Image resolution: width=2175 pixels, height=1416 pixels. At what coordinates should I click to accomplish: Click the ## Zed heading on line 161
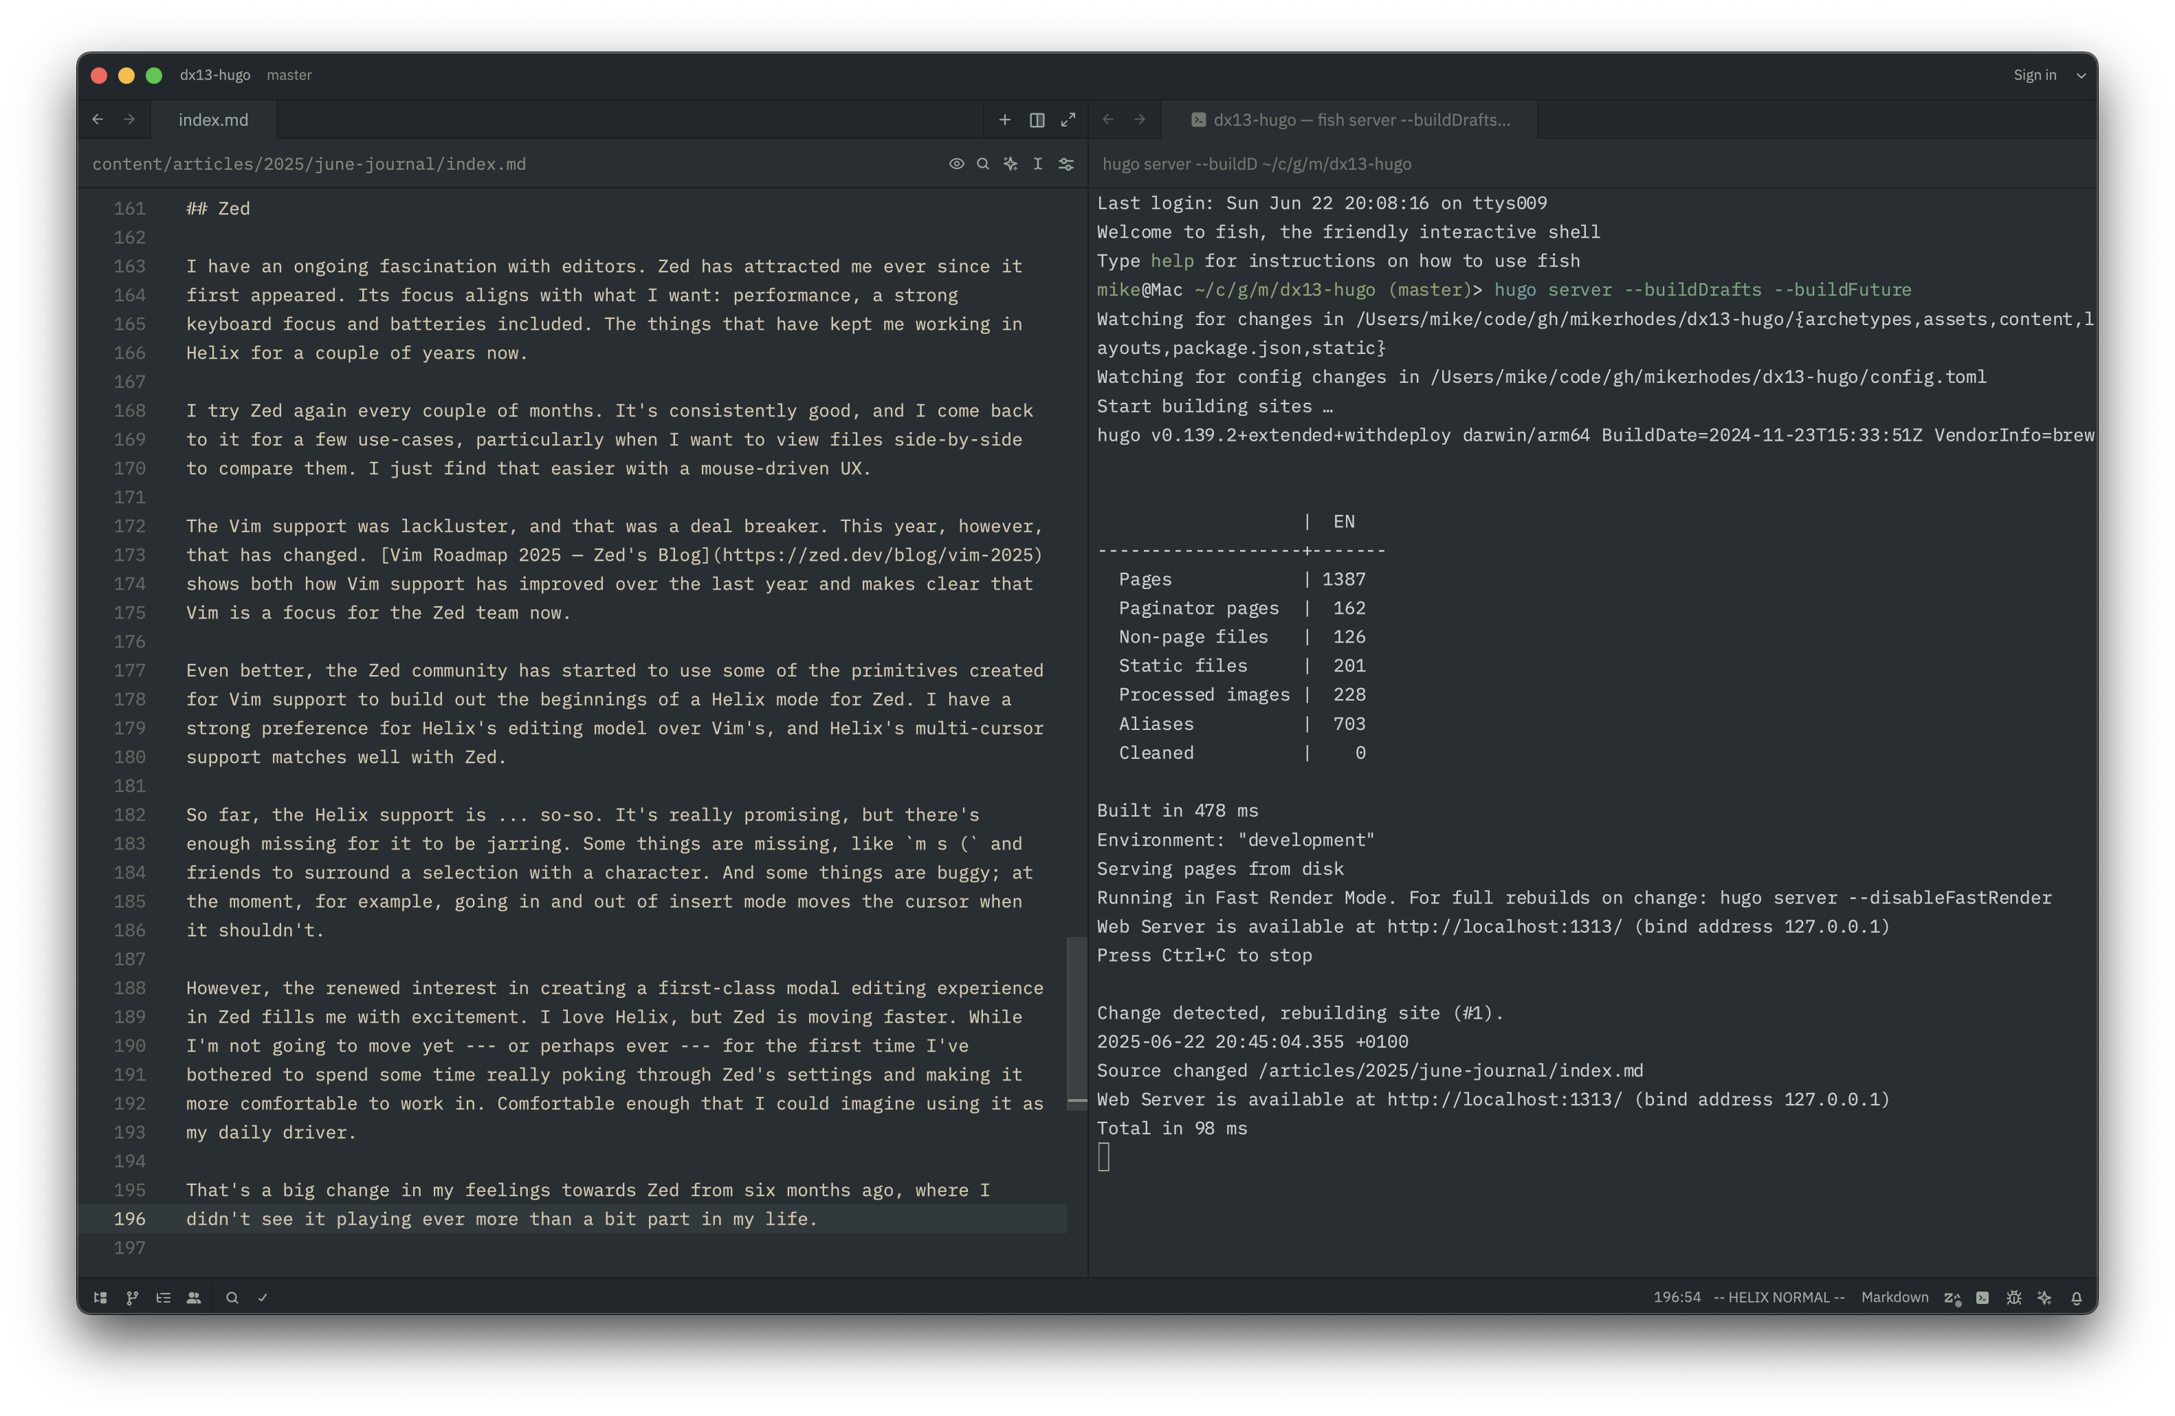tap(217, 208)
